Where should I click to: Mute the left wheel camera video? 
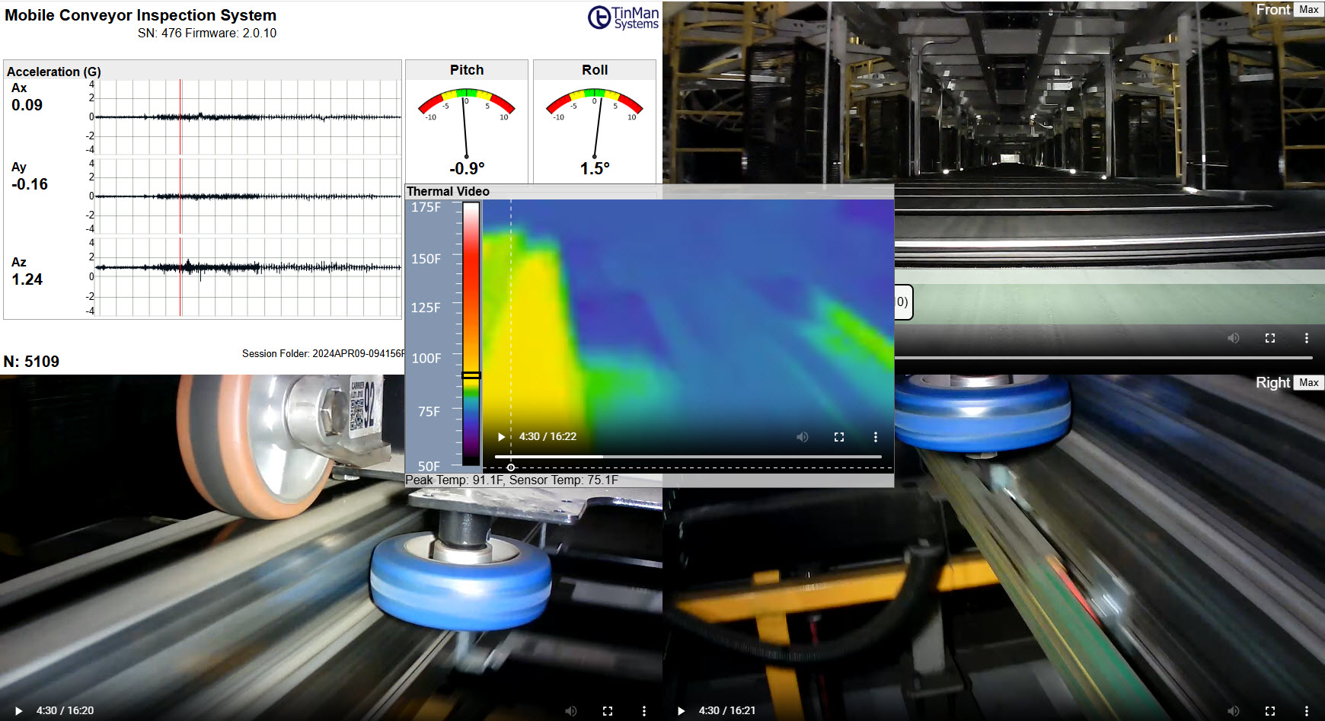point(571,710)
